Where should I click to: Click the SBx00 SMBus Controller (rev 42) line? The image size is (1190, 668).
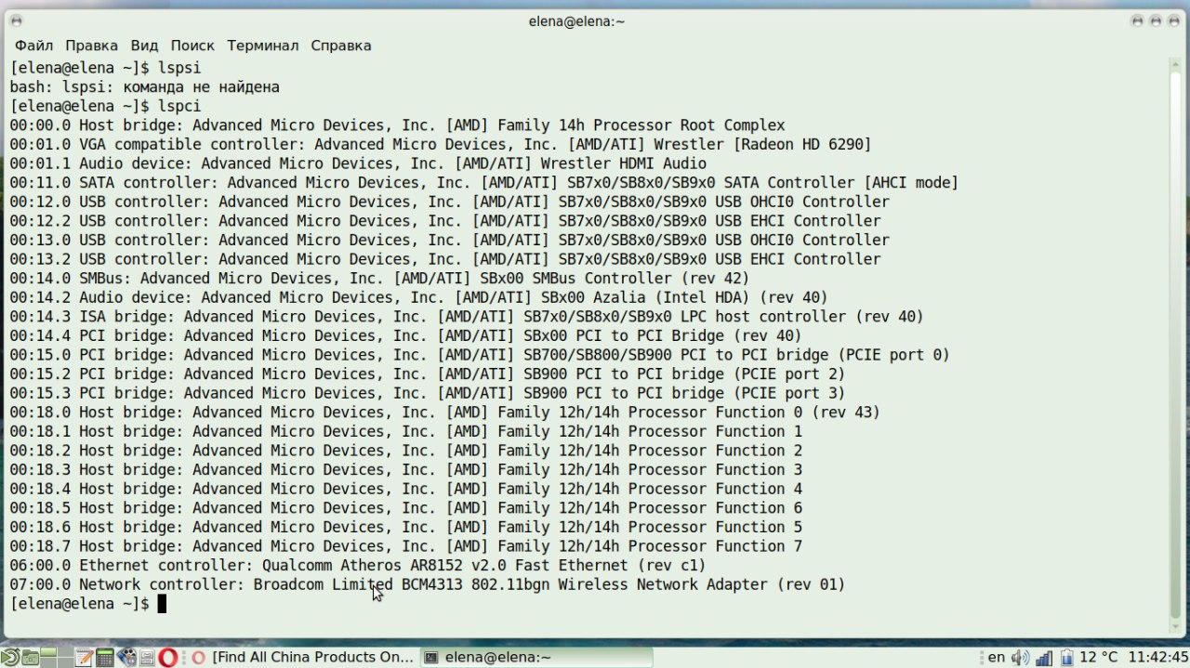379,278
